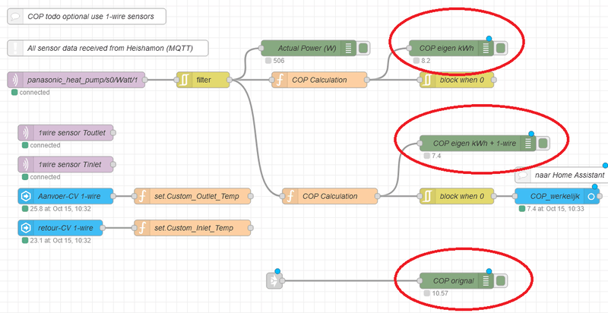Click the 7.4 at: Oct 15, 10:33 status
The image size is (608, 313).
(x=556, y=209)
